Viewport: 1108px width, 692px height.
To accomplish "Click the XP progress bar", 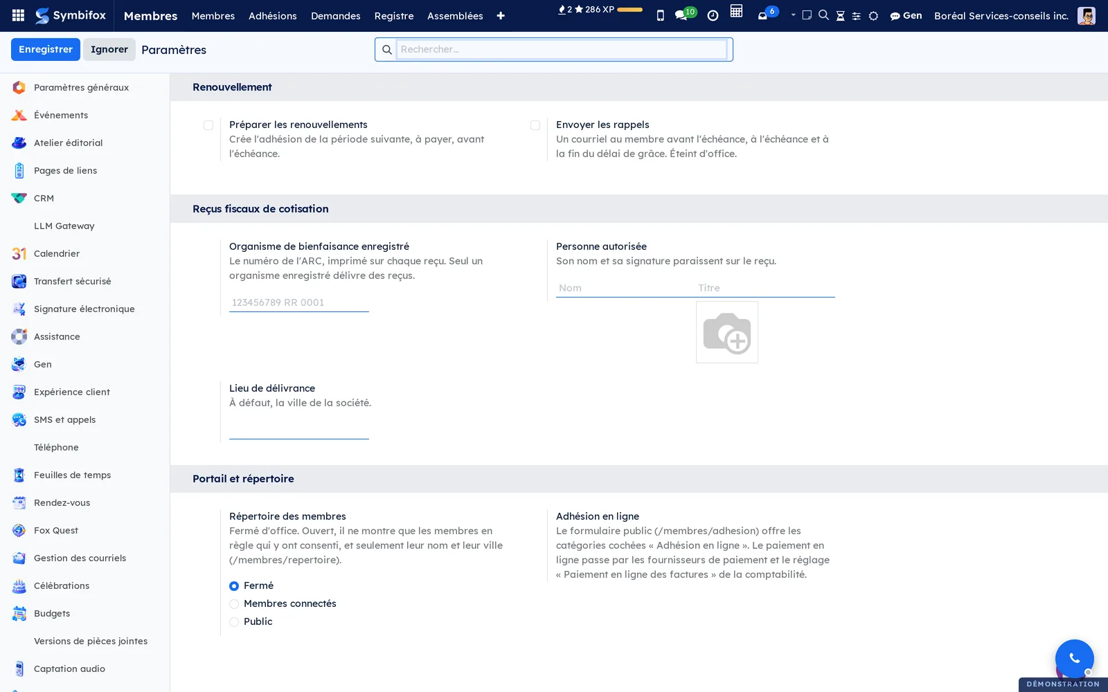I will point(629,10).
